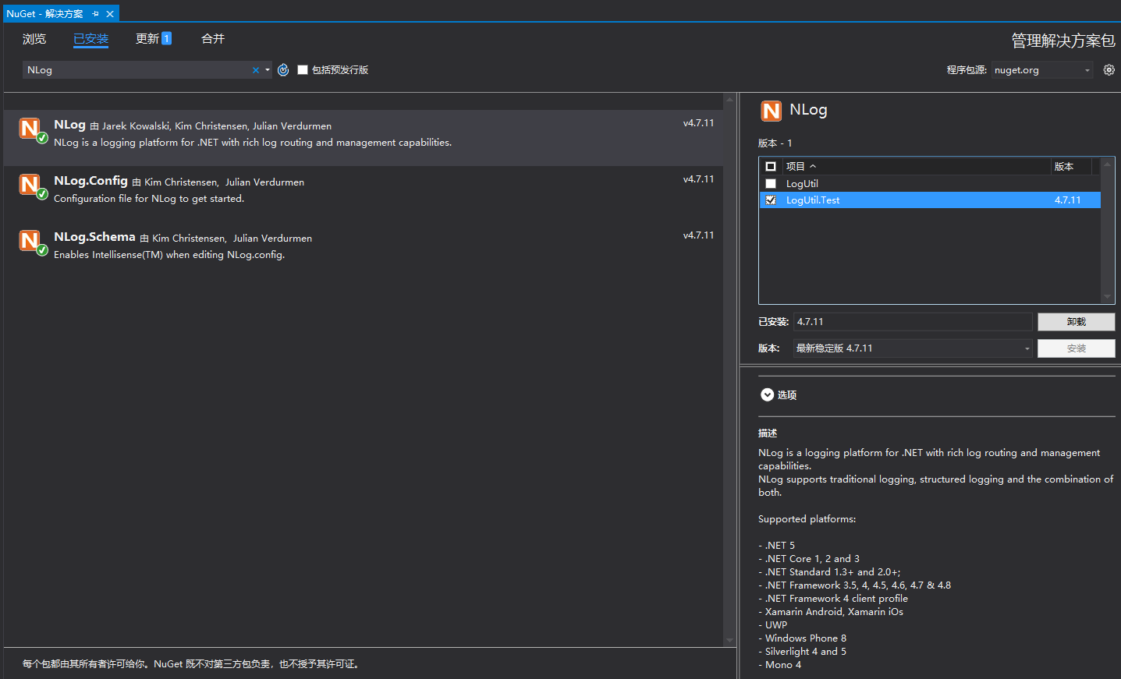
Task: Clear the NLog search text
Action: [255, 70]
